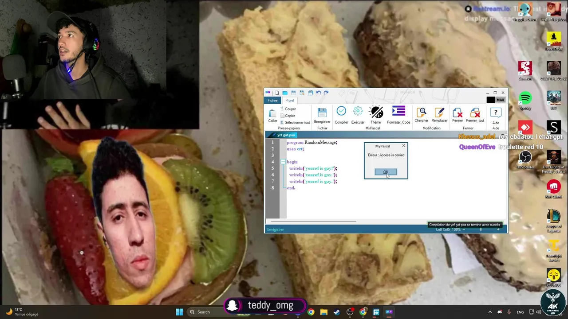Click the undo arrow in the quick access toolbar
Screen dimensions: 568x319
318,93
